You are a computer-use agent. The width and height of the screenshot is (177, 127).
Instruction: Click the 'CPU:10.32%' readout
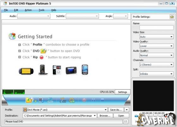[107, 92]
